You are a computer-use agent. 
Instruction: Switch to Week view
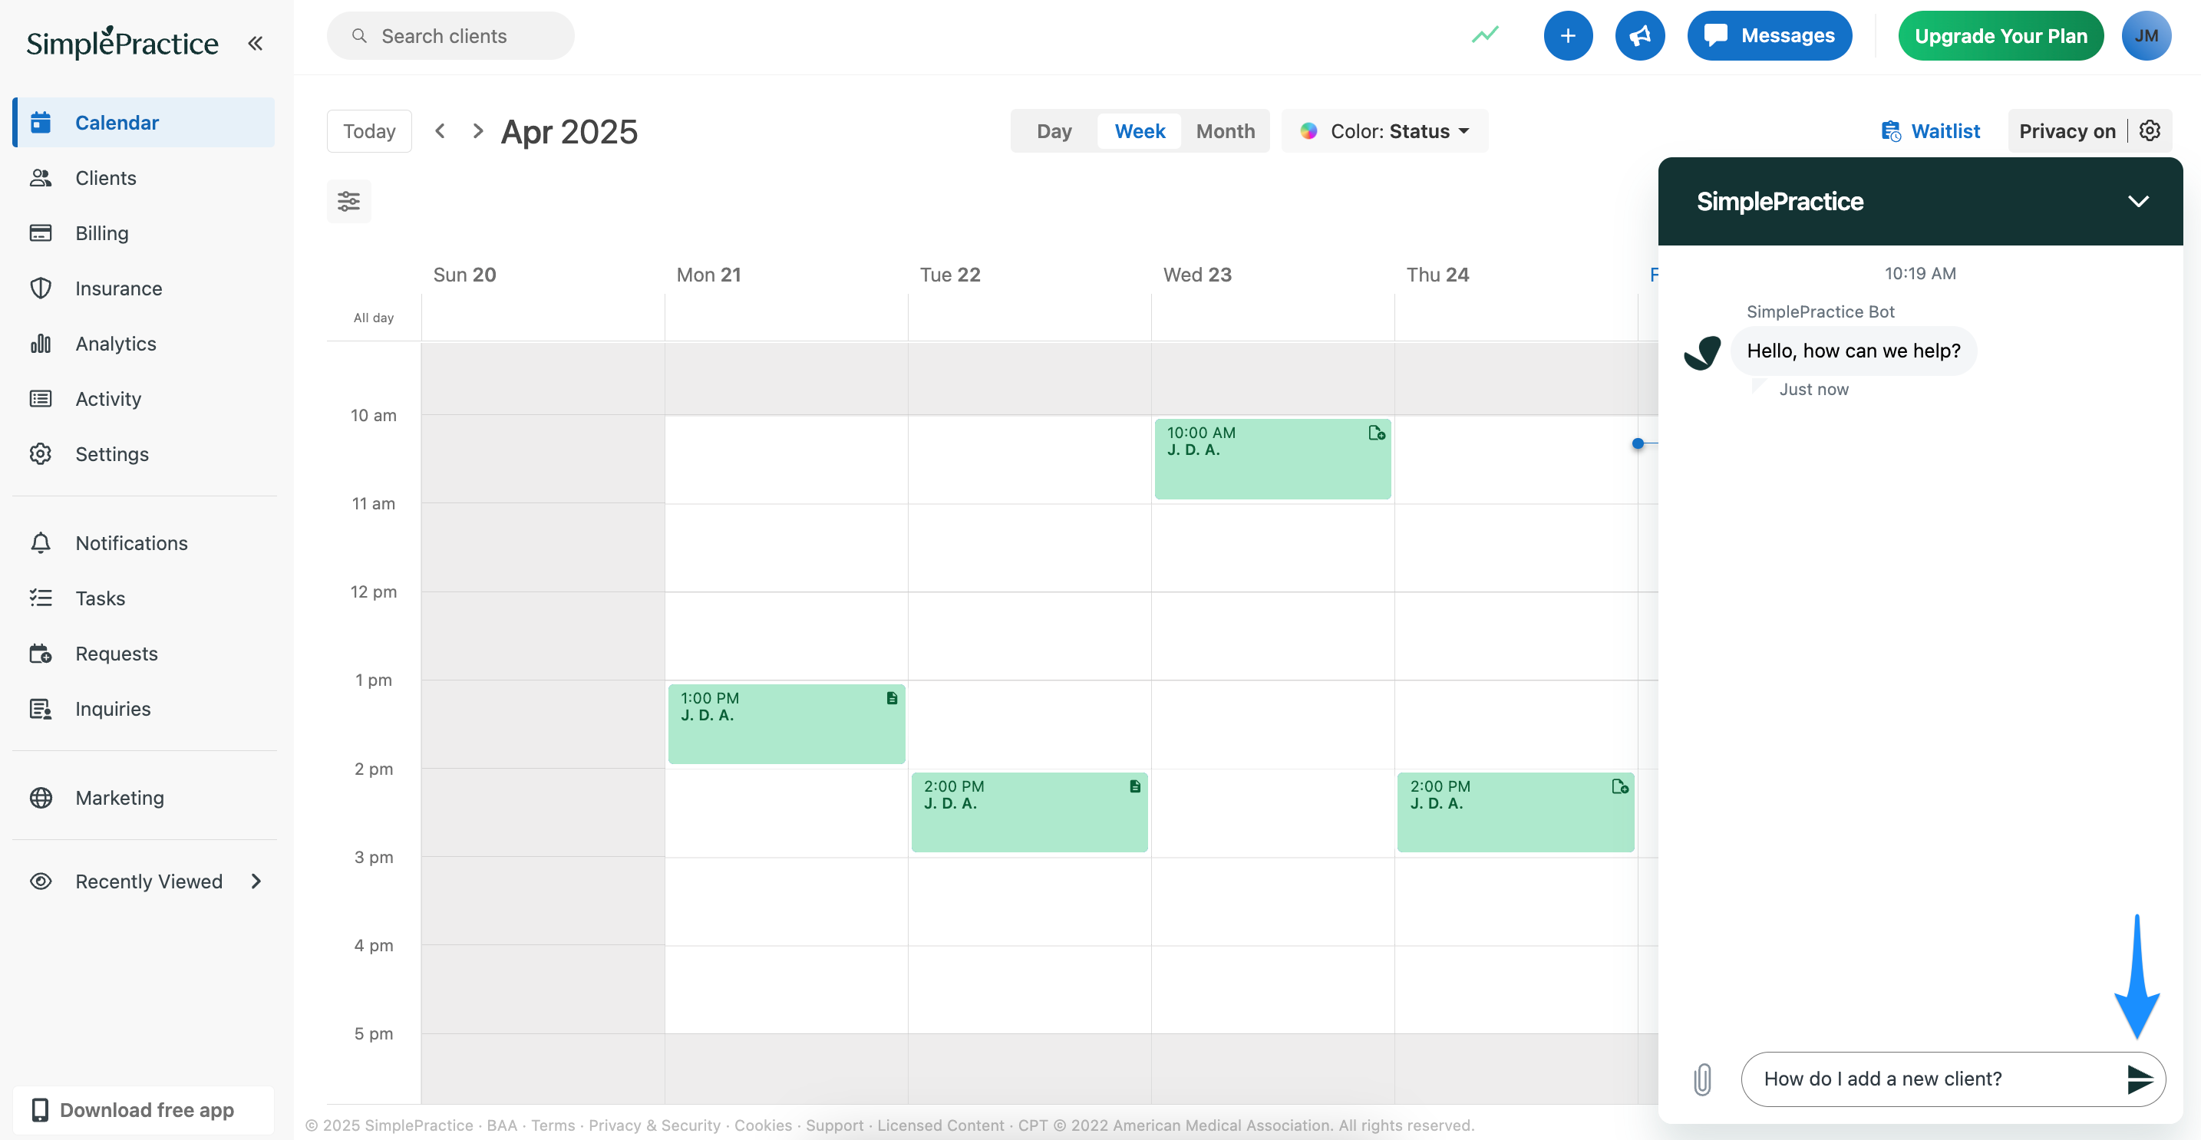click(x=1140, y=131)
